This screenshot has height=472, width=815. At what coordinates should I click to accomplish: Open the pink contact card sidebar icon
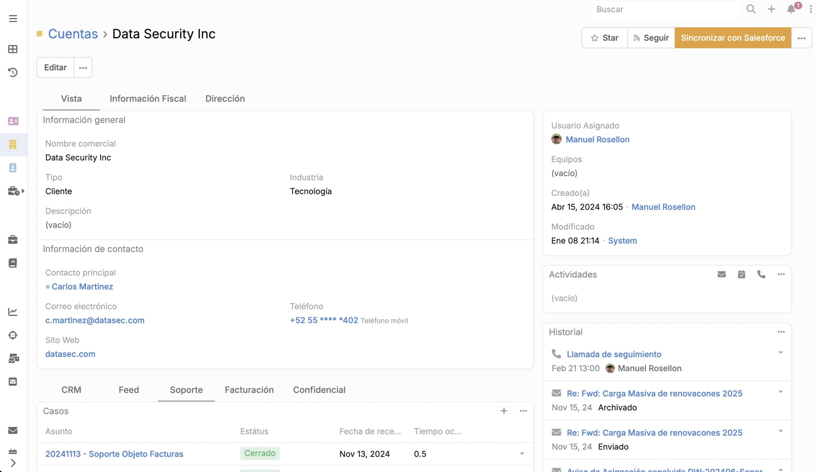click(13, 121)
